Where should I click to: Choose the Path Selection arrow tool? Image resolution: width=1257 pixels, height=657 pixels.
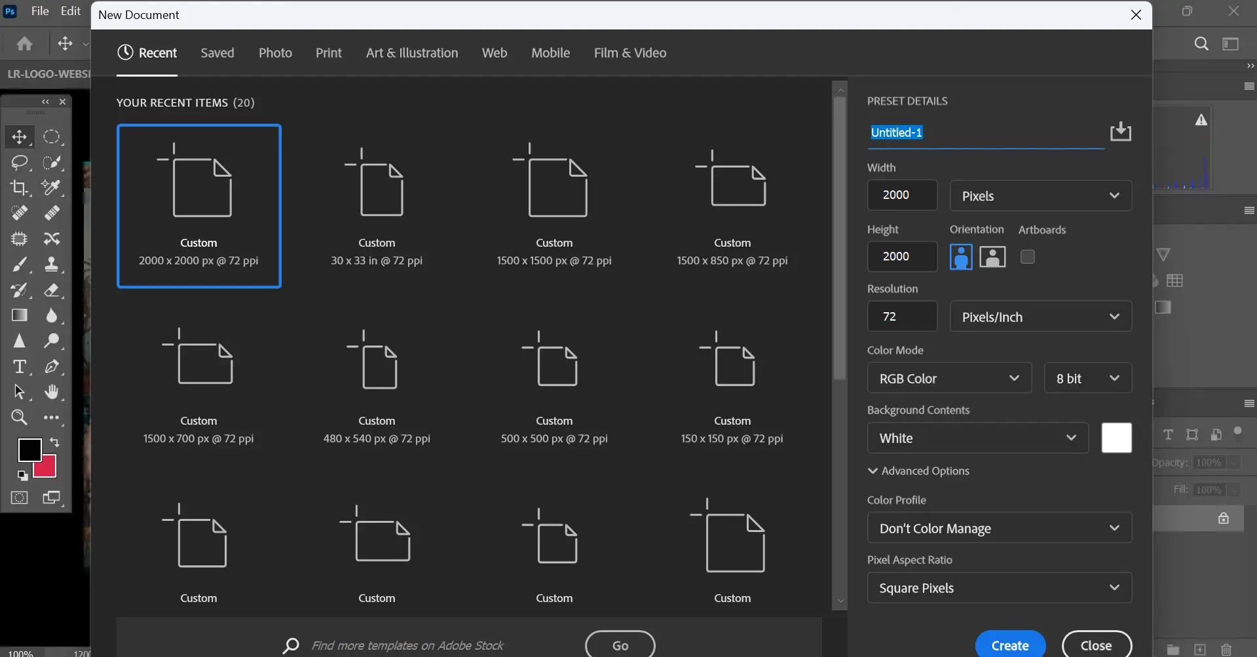click(x=19, y=392)
